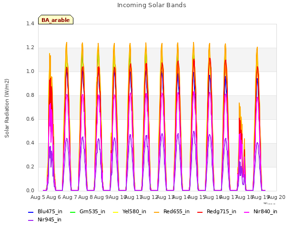Click the 0.4 y-axis tick label
The image size is (305, 229).
(30, 143)
